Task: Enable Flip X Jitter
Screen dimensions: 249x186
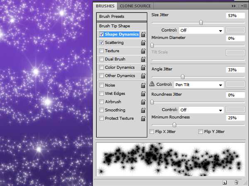Action: 151,132
